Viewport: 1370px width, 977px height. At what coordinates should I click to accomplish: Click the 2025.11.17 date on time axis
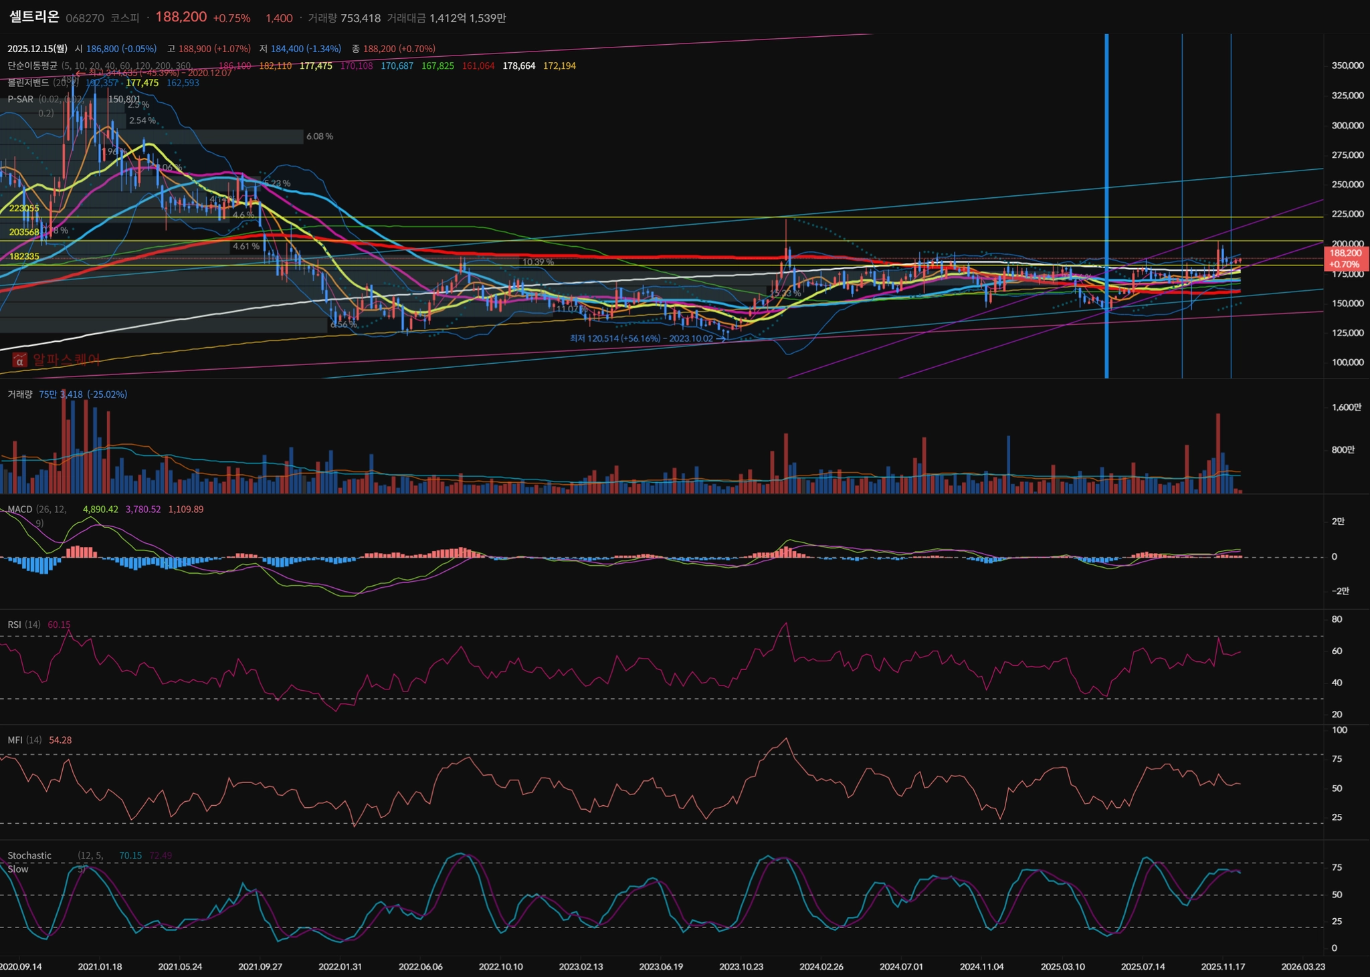point(1223,966)
